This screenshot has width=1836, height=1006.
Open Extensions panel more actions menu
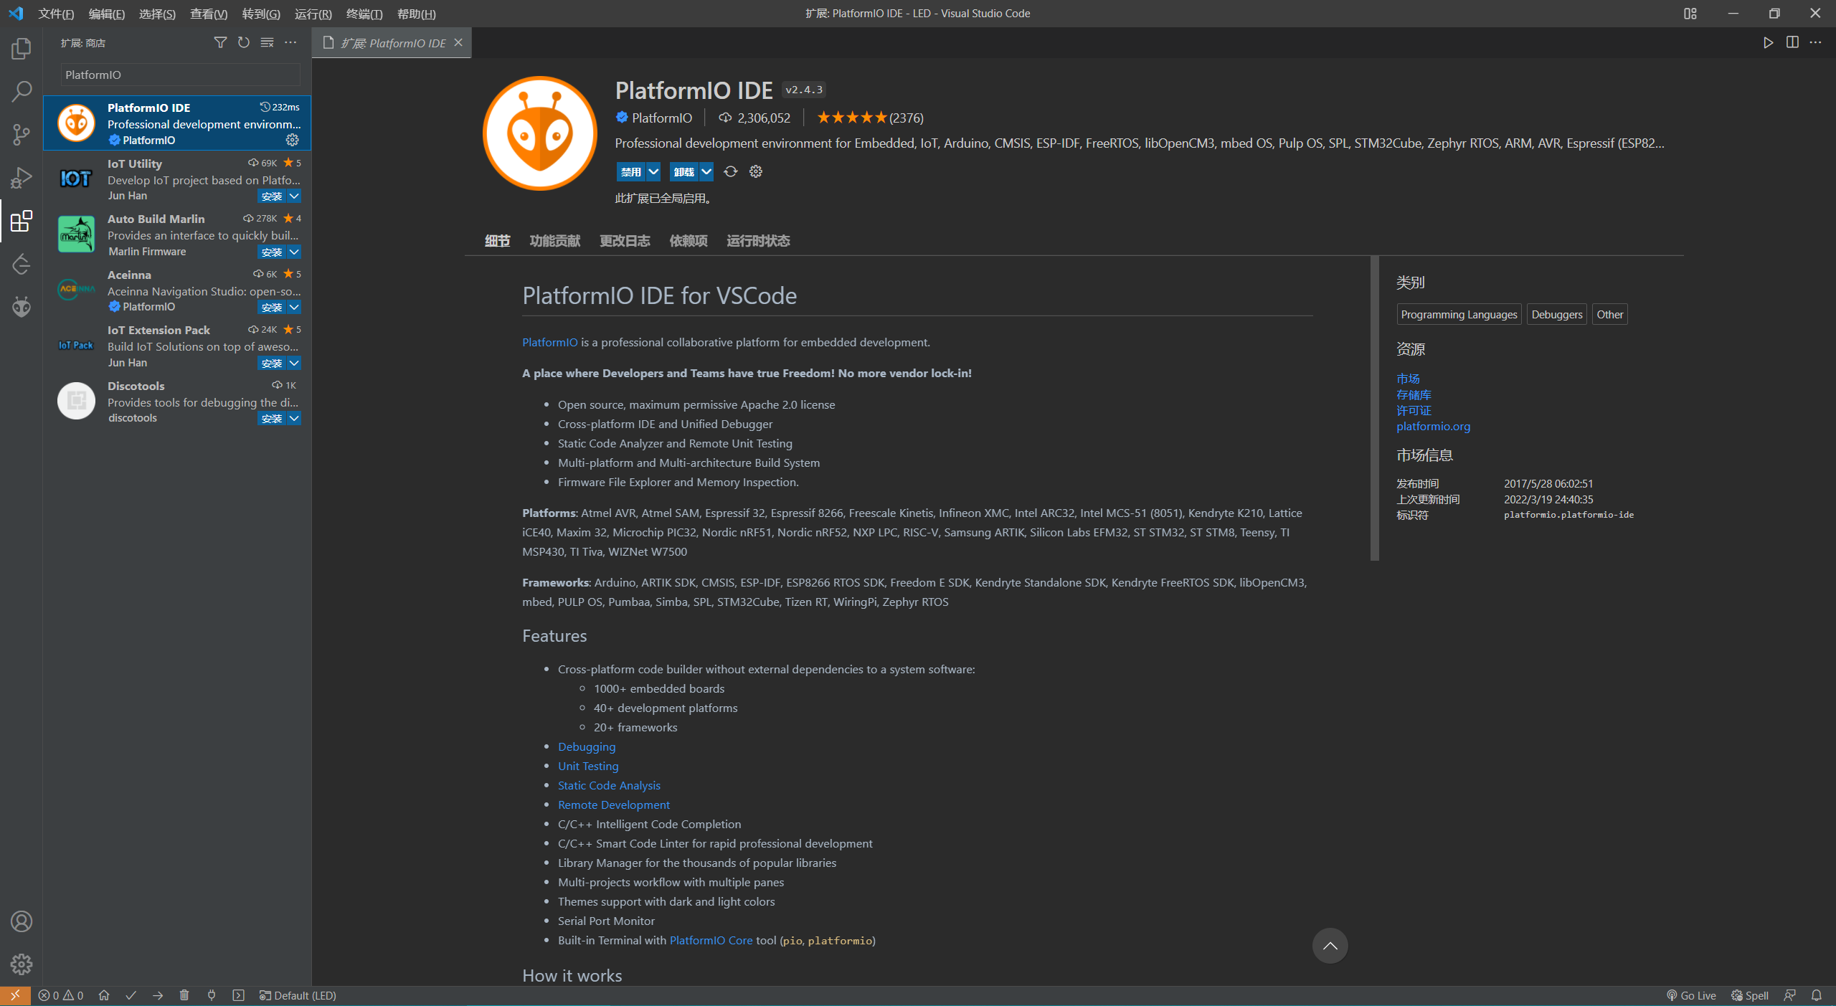click(290, 43)
